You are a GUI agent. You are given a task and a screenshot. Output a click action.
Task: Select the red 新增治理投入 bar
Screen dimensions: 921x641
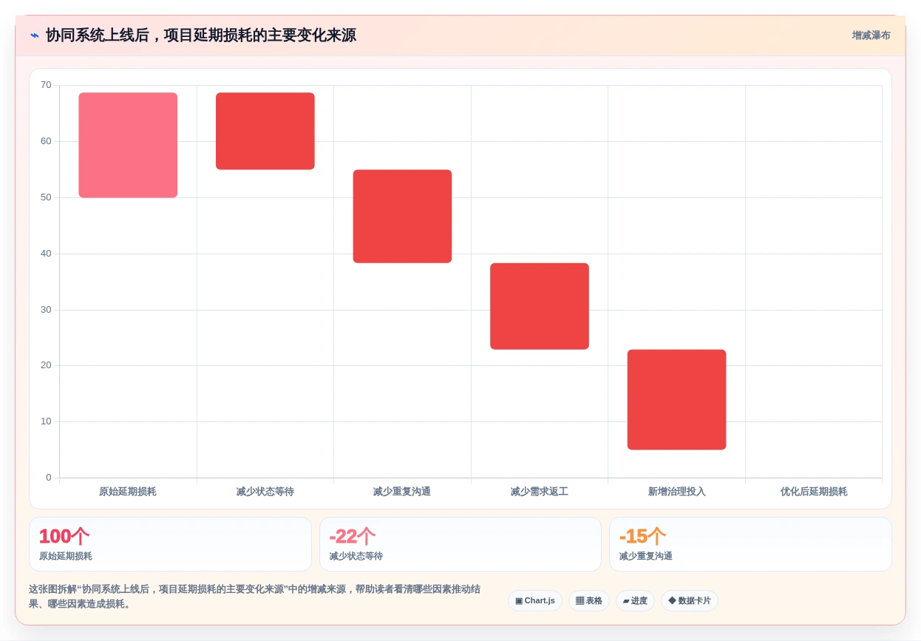[x=676, y=399]
